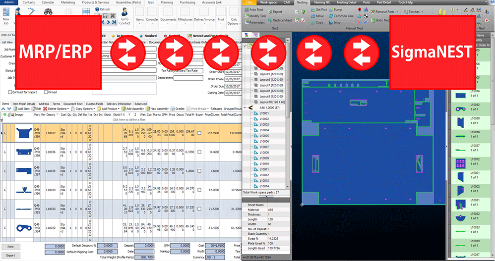Click the binoculars search icon
The width and height of the screenshot is (495, 261).
pyautogui.click(x=48, y=12)
